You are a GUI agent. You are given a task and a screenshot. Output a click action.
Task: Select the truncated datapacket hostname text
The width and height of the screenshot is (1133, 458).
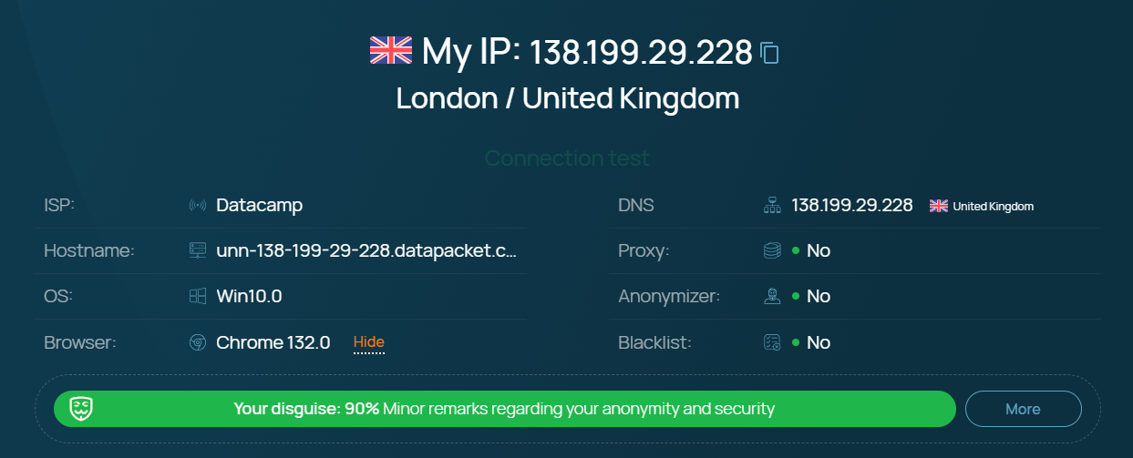(366, 250)
